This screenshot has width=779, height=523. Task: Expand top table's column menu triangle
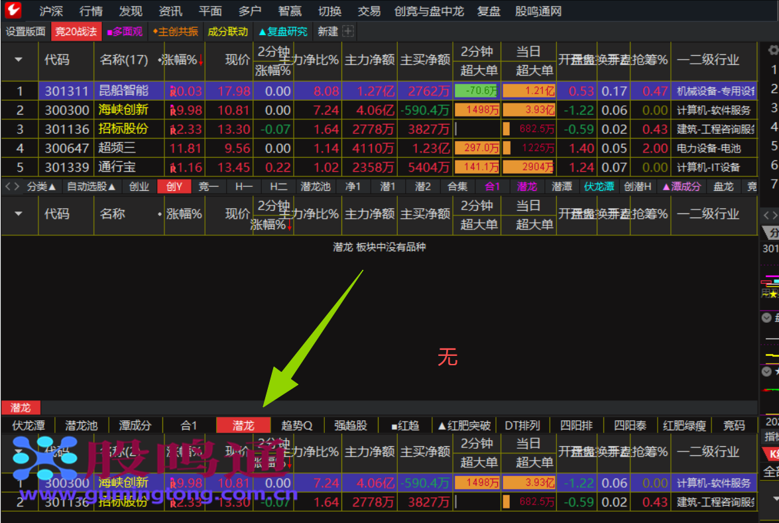(19, 60)
